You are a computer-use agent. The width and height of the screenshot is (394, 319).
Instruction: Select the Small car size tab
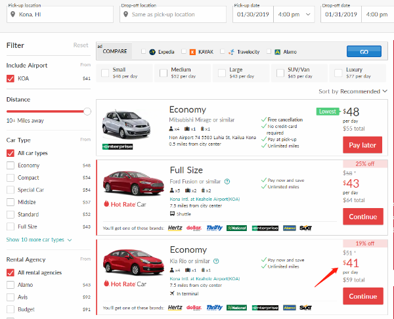124,73
